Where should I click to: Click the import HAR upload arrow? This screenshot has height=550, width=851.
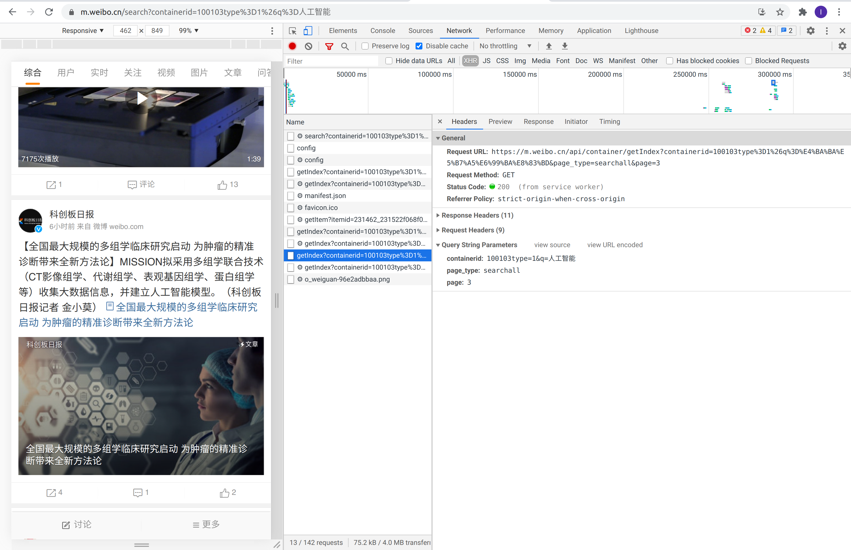[x=549, y=46]
